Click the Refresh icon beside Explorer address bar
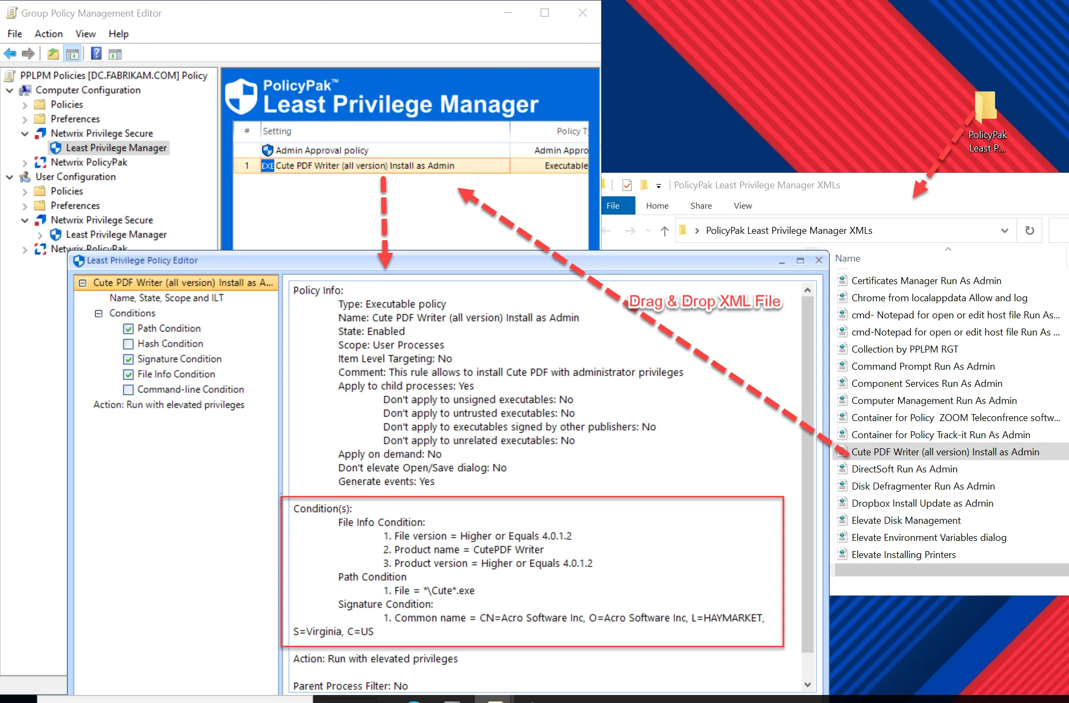Image resolution: width=1069 pixels, height=703 pixels. [x=1029, y=230]
